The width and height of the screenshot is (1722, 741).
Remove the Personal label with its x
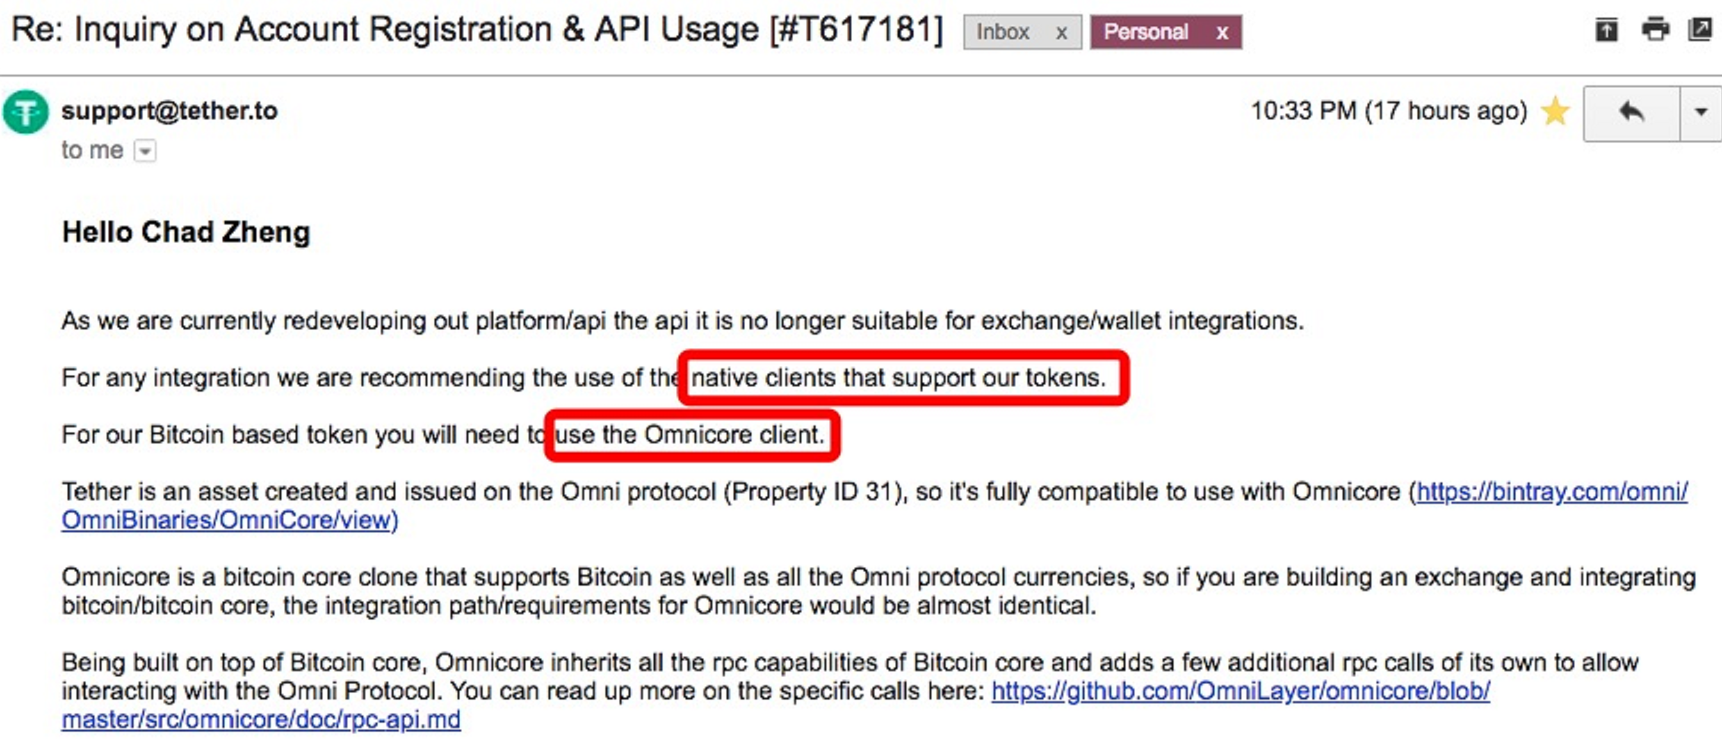click(x=1222, y=32)
